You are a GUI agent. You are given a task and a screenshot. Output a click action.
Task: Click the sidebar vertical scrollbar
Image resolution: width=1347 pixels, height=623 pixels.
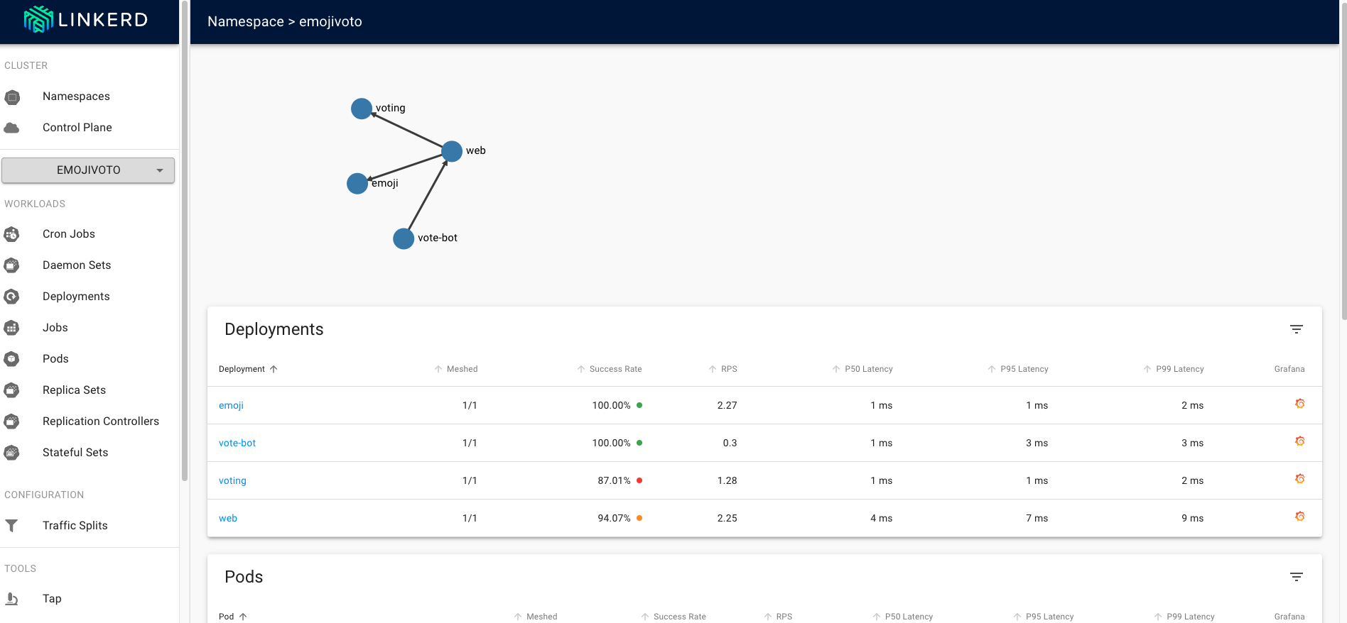pyautogui.click(x=185, y=241)
